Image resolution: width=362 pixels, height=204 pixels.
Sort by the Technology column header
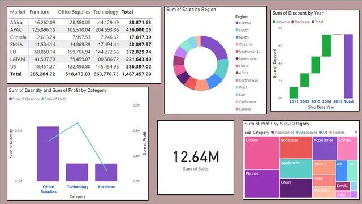point(106,12)
